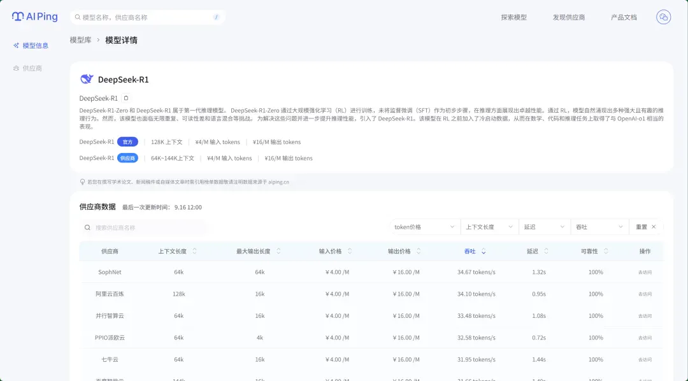This screenshot has height=381, width=688.
Task: Click the DeepSeek whale logo
Action: (x=87, y=79)
